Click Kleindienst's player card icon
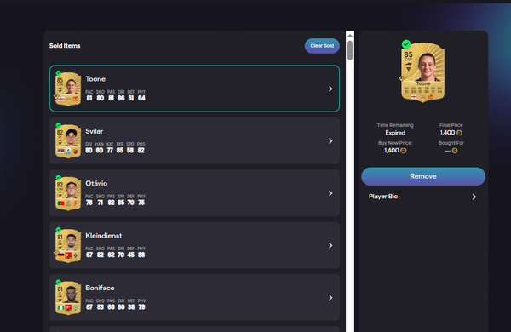Screen dimensions: 511x332 68,246
